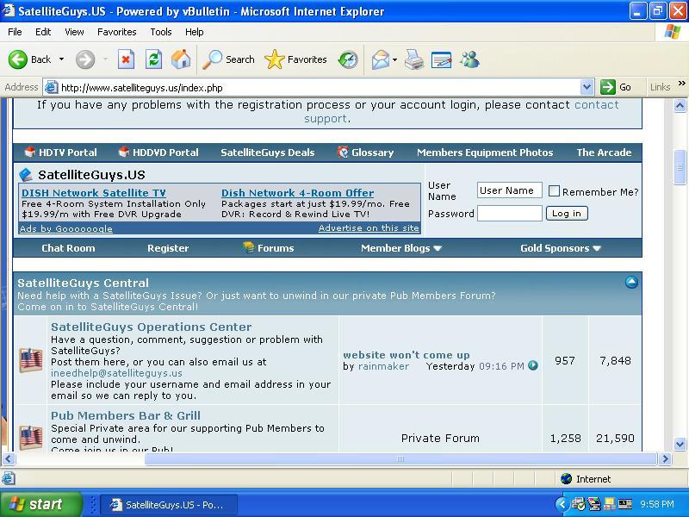The width and height of the screenshot is (689, 517).
Task: Open the Chat Room link
Action: 68,248
